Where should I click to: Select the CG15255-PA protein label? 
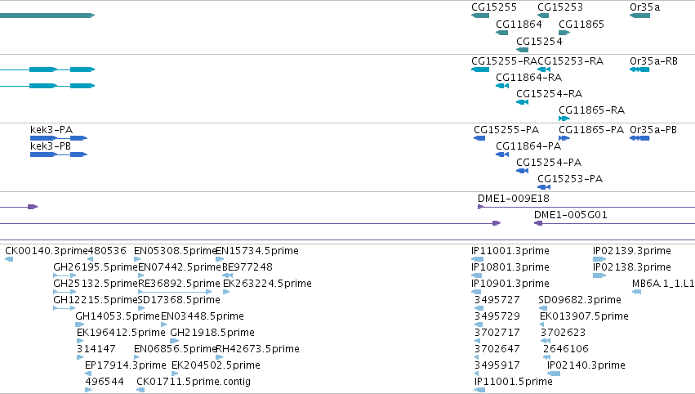506,130
